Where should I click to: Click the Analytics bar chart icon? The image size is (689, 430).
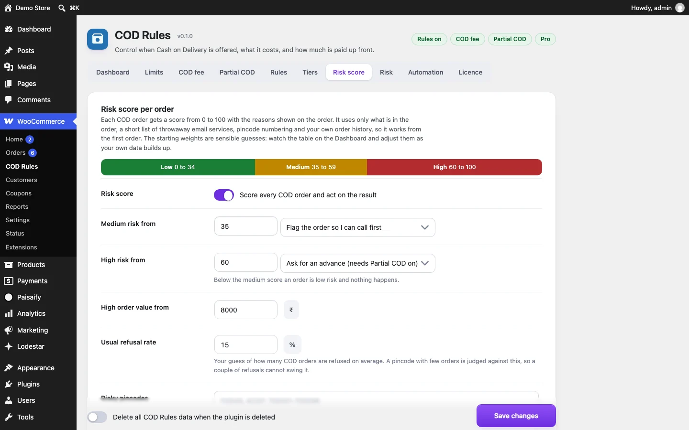(x=9, y=313)
